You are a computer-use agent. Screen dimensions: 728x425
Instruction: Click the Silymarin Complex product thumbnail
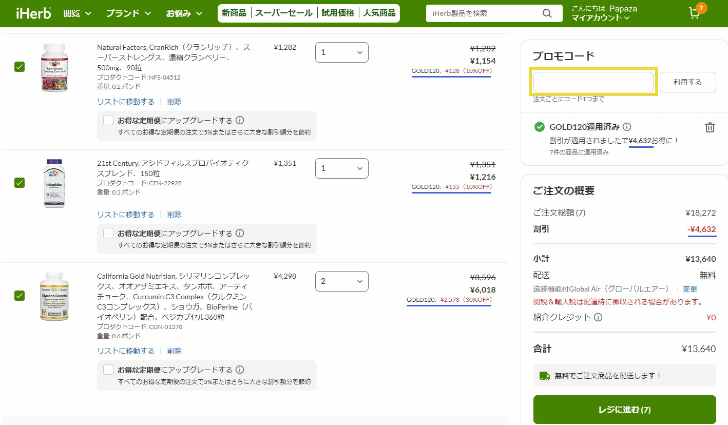[x=54, y=297]
